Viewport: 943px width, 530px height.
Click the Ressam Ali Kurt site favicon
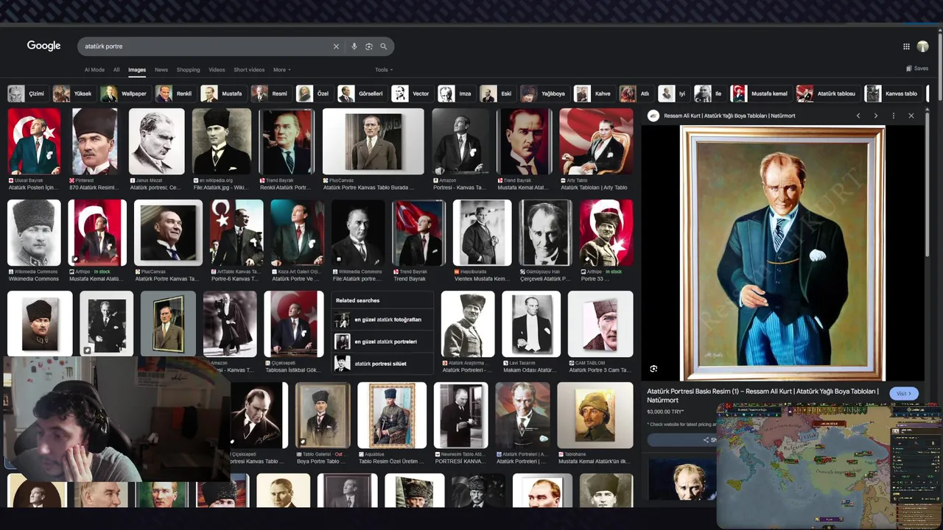coord(653,116)
